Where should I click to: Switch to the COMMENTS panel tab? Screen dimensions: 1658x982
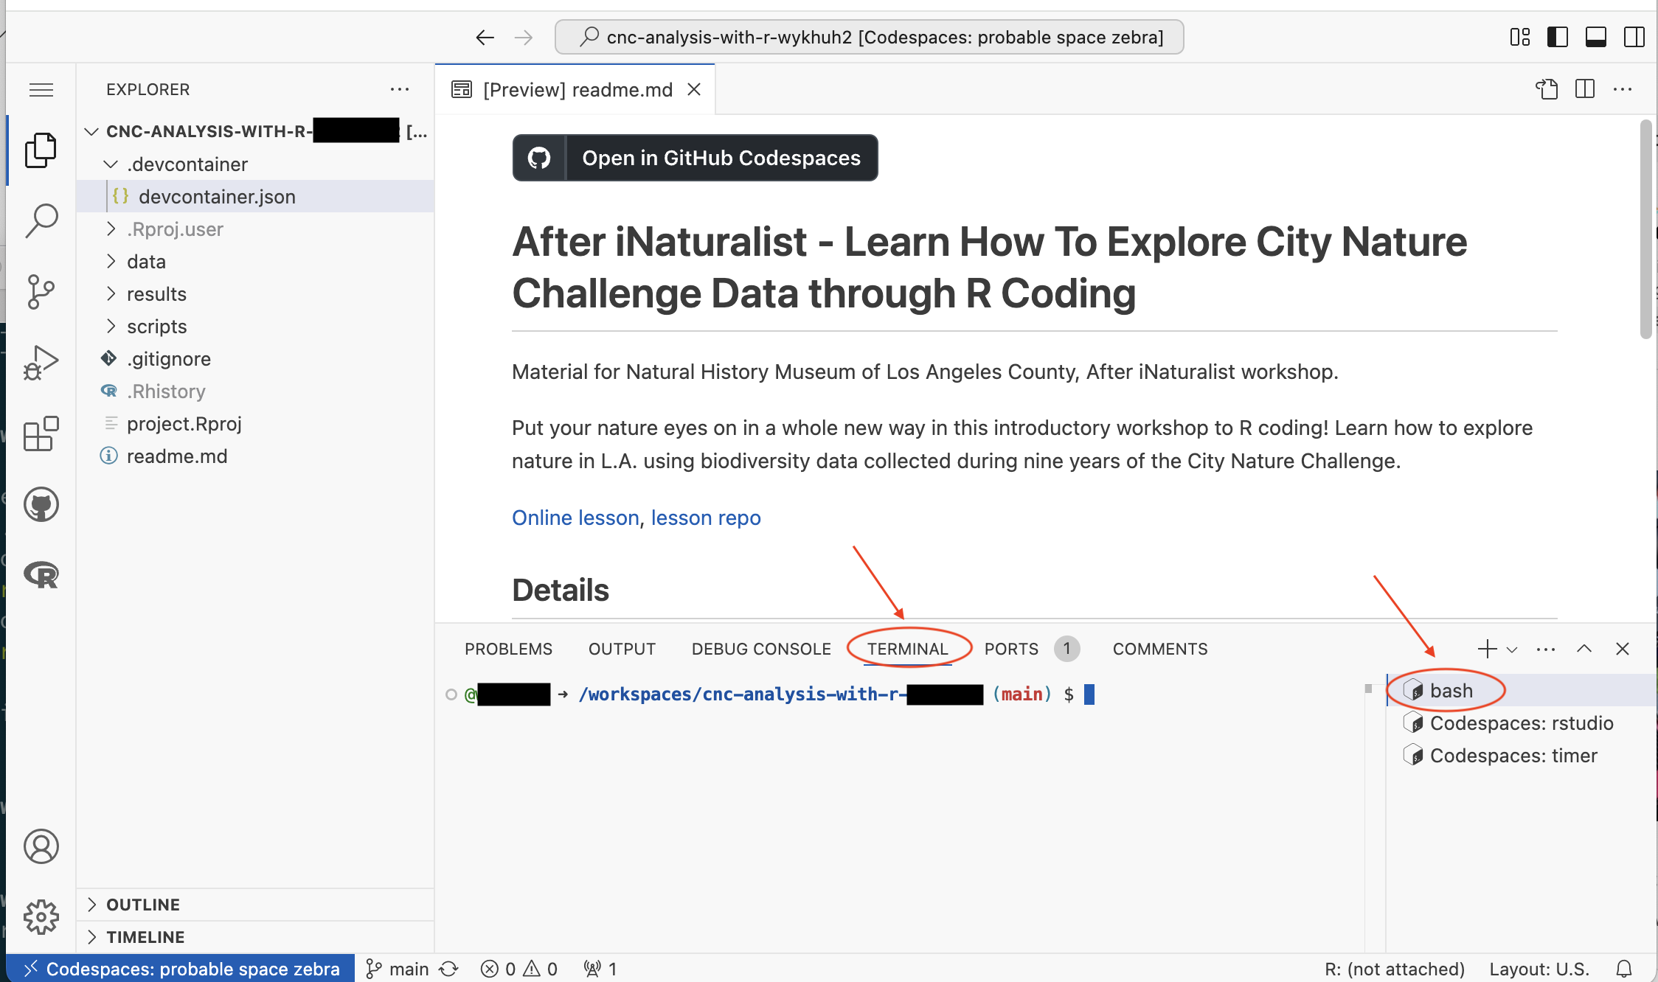(1160, 649)
